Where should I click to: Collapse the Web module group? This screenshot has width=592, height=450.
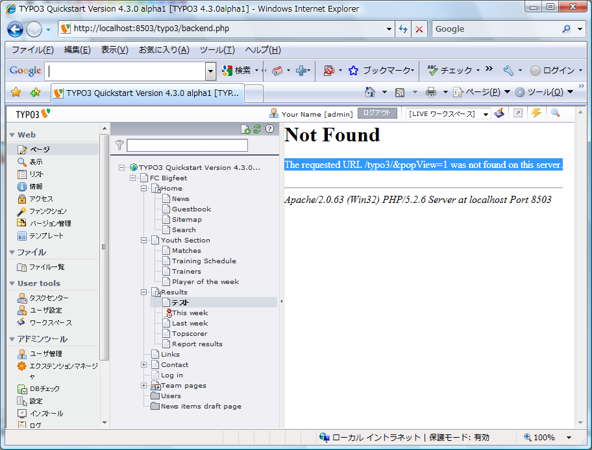[x=12, y=135]
